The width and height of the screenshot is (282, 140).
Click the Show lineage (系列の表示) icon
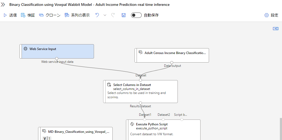(x=67, y=15)
